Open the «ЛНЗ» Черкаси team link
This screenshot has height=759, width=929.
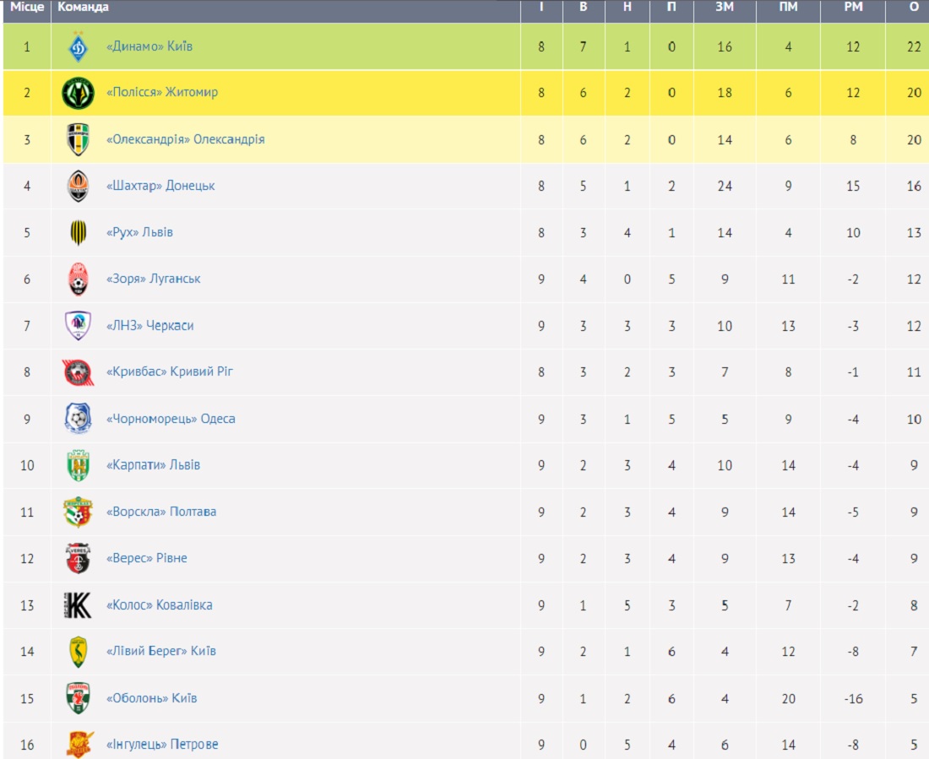pos(149,325)
